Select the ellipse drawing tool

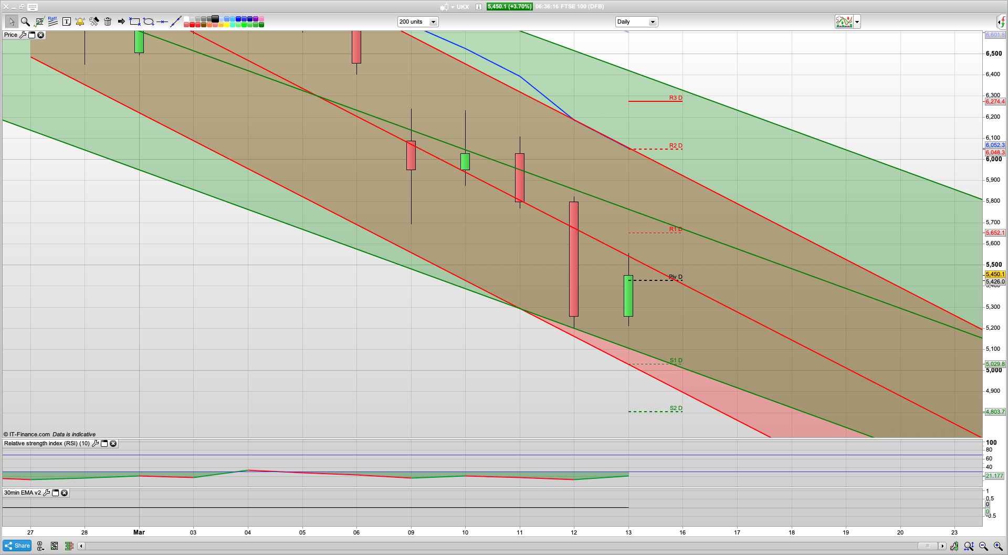point(149,22)
